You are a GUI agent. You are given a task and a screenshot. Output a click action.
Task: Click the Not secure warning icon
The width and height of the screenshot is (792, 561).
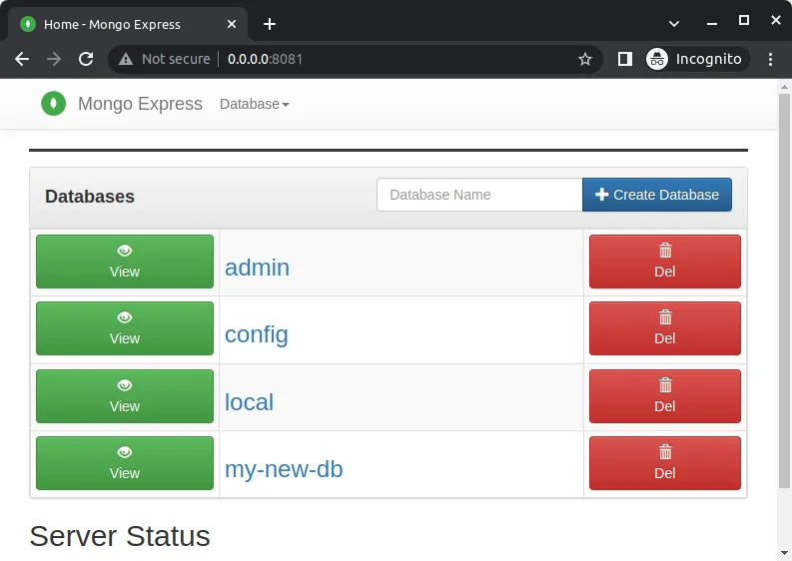click(x=126, y=59)
